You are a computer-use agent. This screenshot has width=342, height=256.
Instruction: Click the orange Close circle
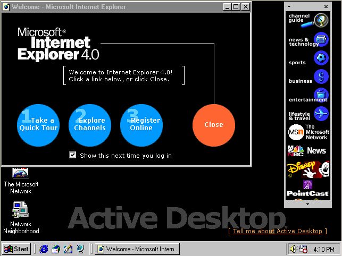tap(214, 125)
